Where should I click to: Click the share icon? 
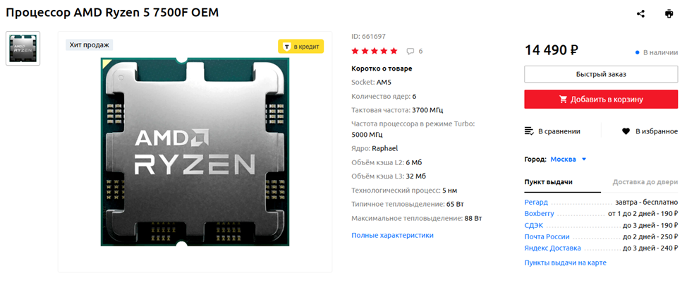click(640, 13)
